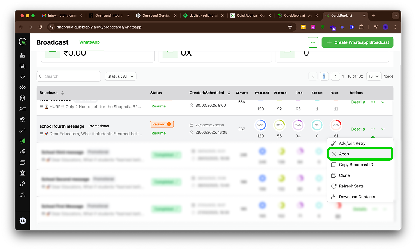Reload the page in browser toolbar
The image size is (416, 250).
pos(40,27)
